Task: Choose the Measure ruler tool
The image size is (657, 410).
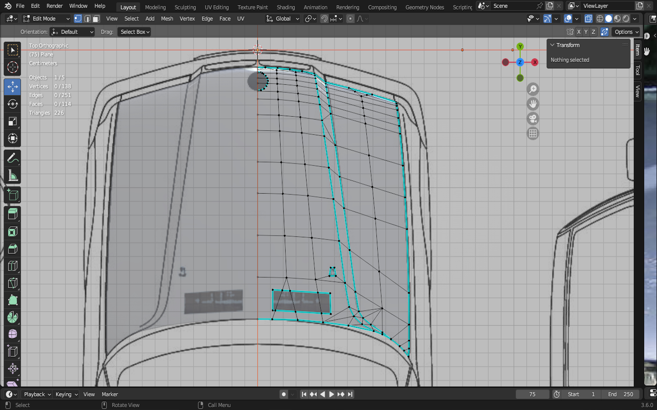Action: click(x=13, y=176)
